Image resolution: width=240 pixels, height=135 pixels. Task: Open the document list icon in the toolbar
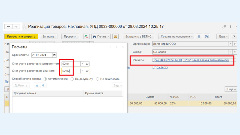pos(199,37)
